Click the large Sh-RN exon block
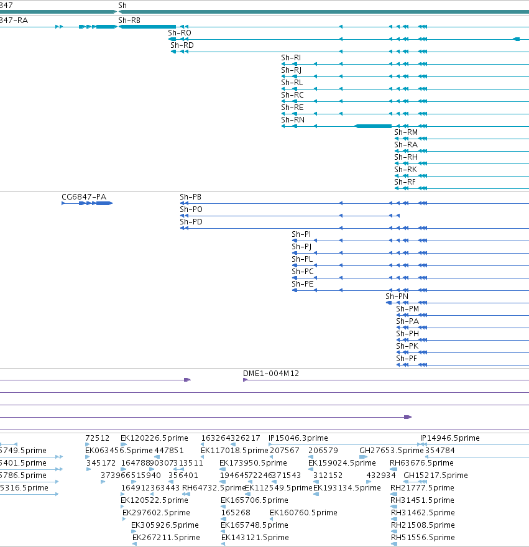This screenshot has height=547, width=529. [x=373, y=126]
